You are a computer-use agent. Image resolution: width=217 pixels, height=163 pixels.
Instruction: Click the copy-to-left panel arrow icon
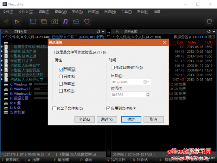108,36
